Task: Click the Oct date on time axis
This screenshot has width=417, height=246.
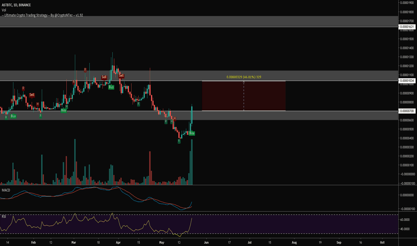Action: tap(382, 242)
